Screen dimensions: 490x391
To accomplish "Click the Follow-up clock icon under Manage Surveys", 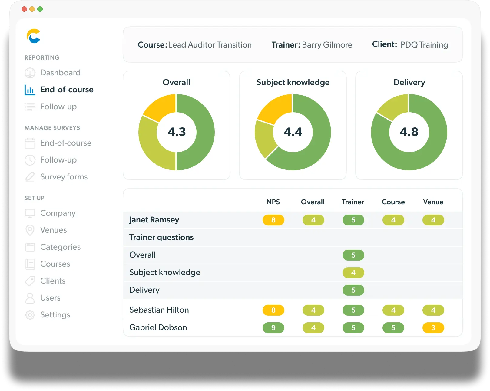I will tap(29, 160).
